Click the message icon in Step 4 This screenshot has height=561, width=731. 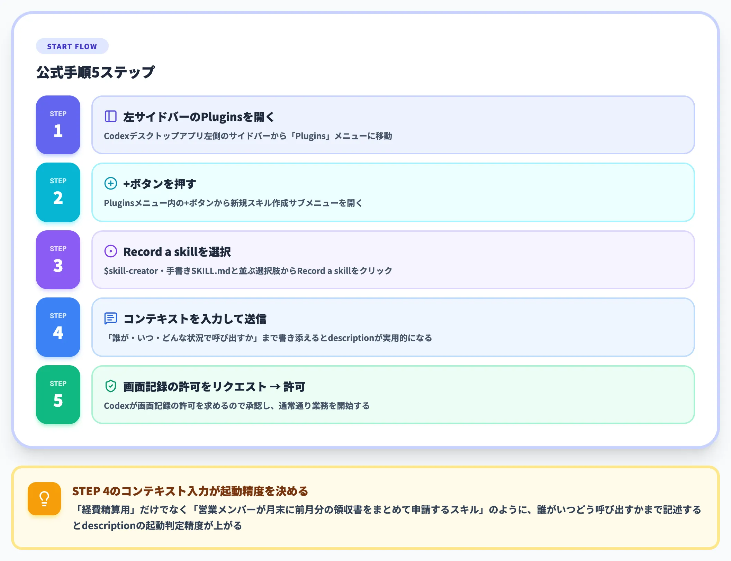110,318
